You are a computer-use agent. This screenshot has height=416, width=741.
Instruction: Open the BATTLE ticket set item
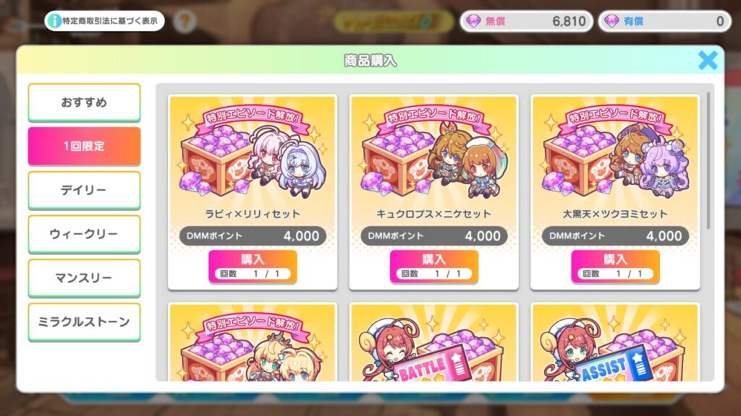[434, 342]
